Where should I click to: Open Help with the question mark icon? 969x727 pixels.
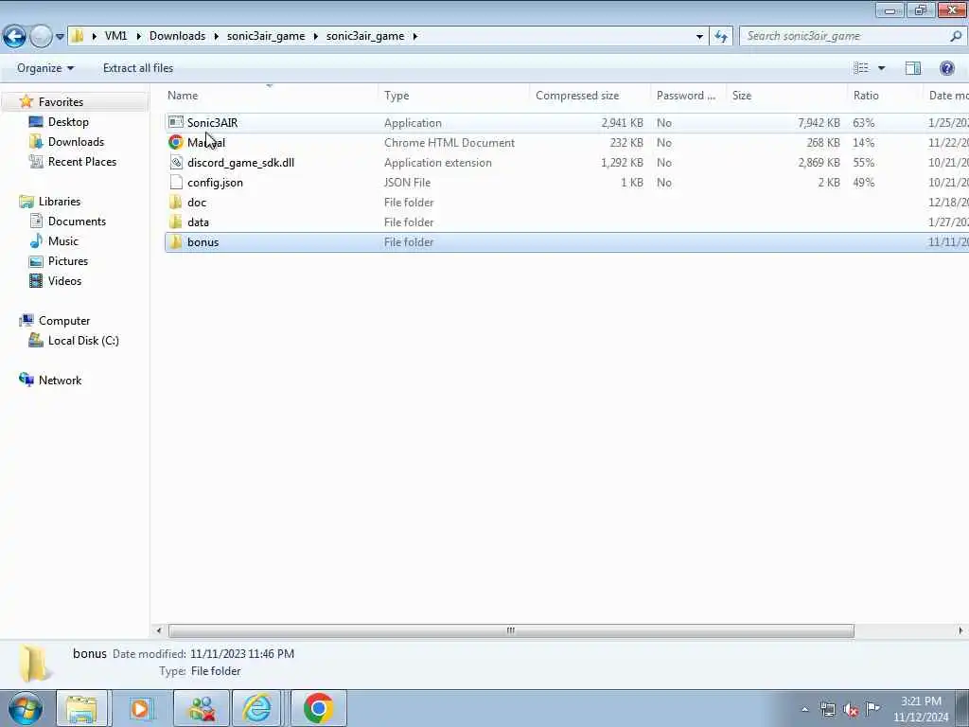[x=946, y=68]
